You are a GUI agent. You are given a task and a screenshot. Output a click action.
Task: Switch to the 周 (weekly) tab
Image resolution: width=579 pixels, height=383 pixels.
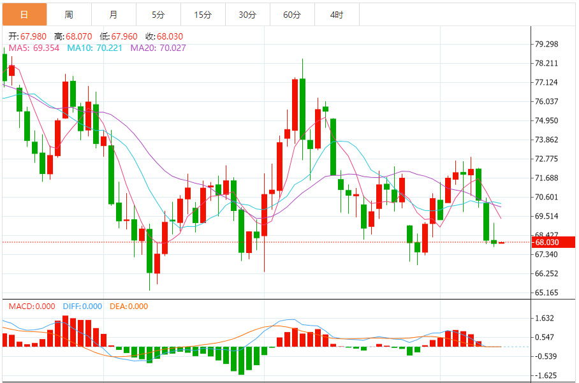pyautogui.click(x=69, y=15)
